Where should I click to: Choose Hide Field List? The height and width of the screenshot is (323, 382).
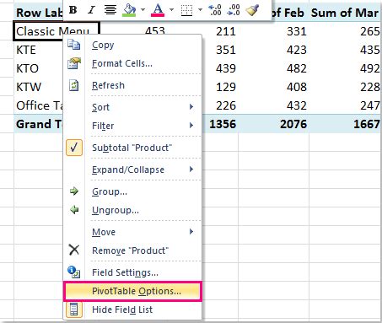click(x=132, y=310)
